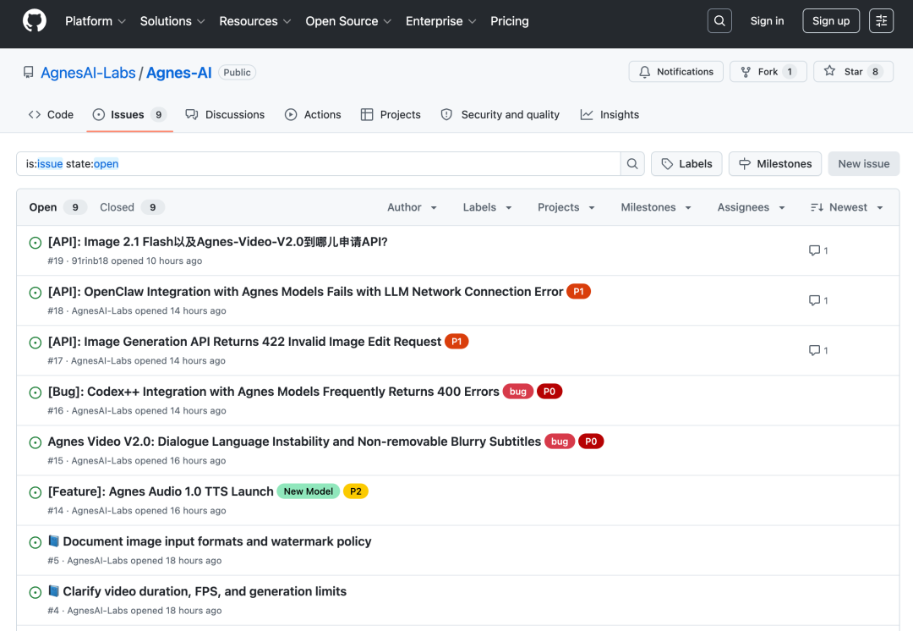Click bug label on Codex++ issue
913x631 pixels.
[517, 392]
